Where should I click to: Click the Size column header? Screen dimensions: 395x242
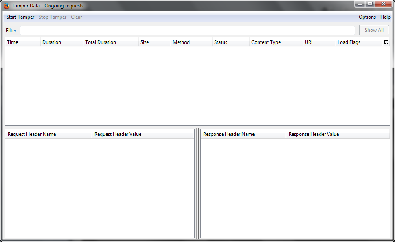pyautogui.click(x=154, y=42)
